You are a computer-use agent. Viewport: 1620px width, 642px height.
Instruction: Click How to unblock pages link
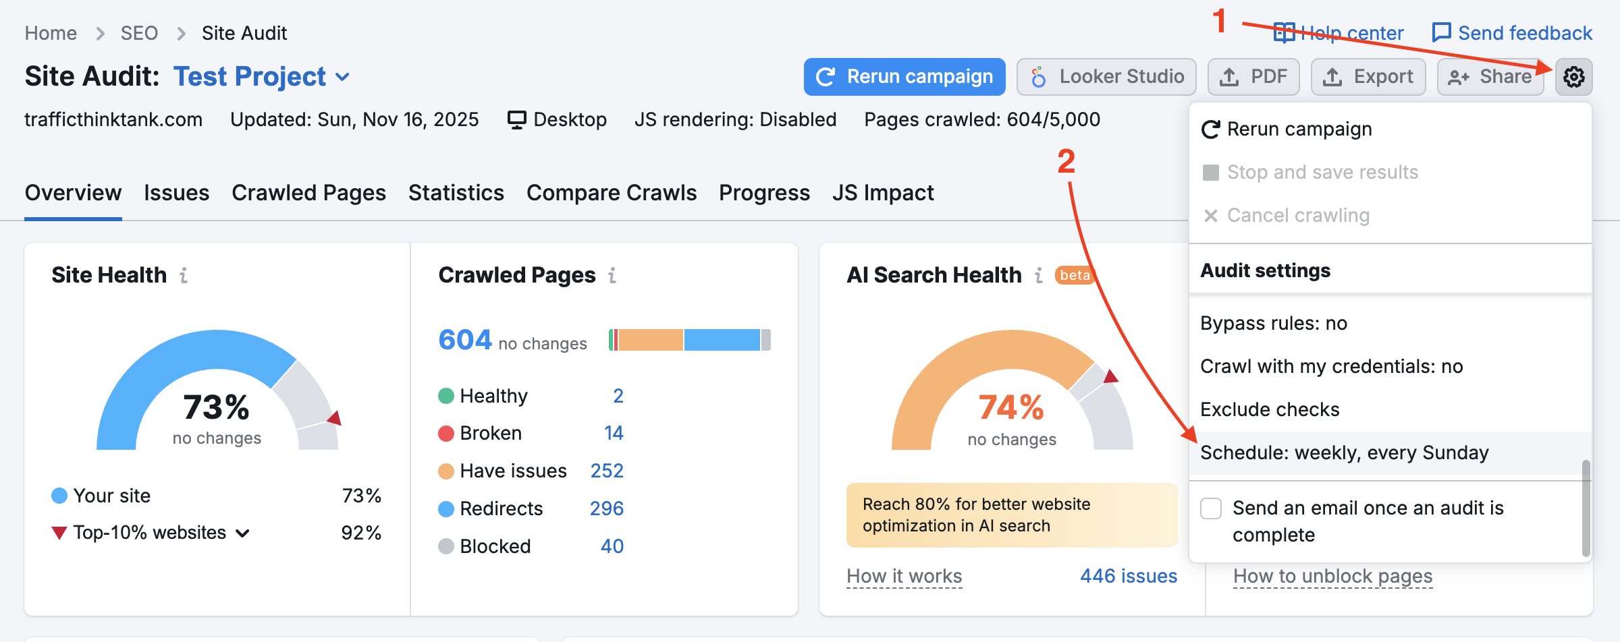[x=1333, y=576]
